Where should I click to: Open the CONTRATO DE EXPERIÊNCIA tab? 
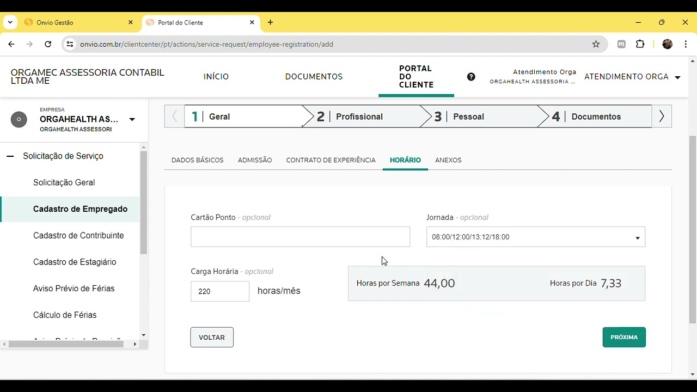click(331, 160)
